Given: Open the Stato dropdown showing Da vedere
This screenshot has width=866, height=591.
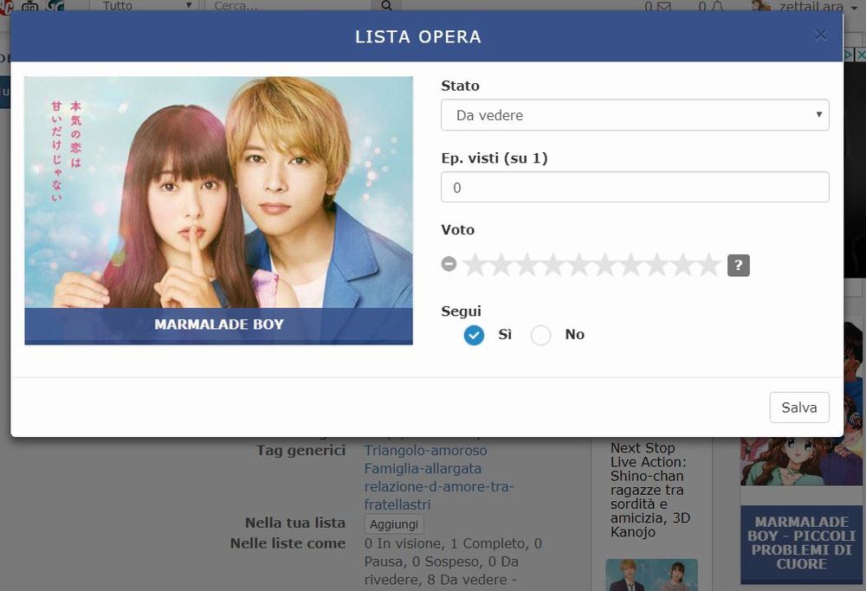Looking at the screenshot, I should [635, 115].
